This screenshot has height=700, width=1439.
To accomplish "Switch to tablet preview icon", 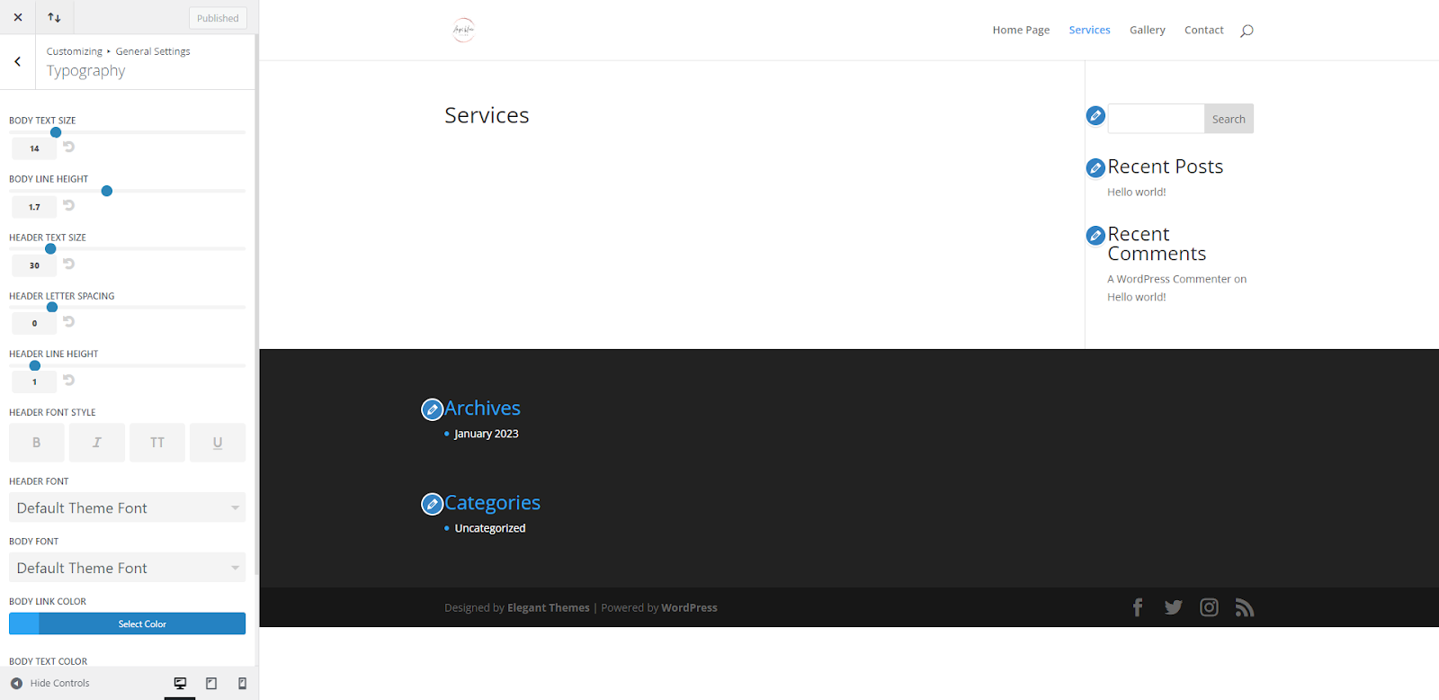I will pos(211,684).
